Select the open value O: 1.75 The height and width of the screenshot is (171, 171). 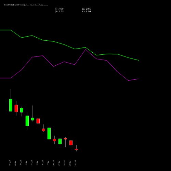click(x=59, y=12)
